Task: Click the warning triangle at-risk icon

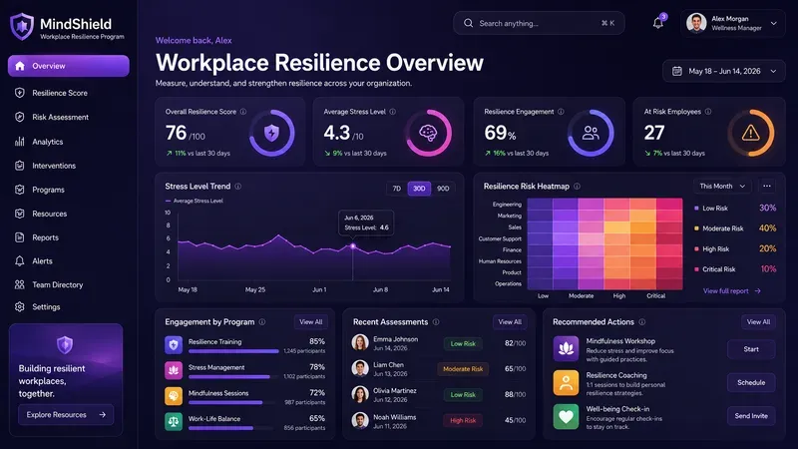Action: tap(751, 133)
